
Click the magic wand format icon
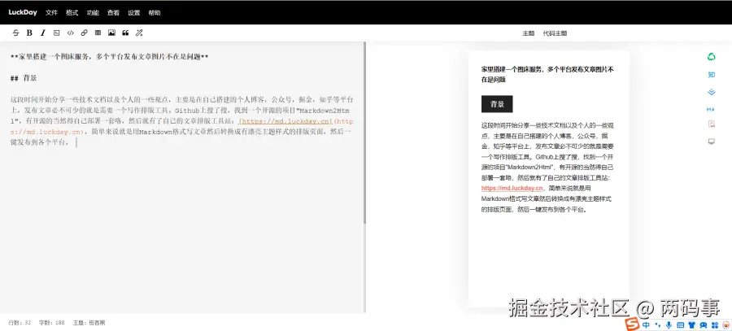click(x=139, y=33)
